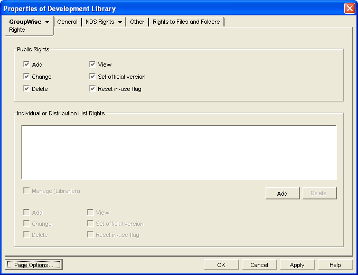358x275 pixels.
Task: Click the Cancel button
Action: tap(259, 265)
